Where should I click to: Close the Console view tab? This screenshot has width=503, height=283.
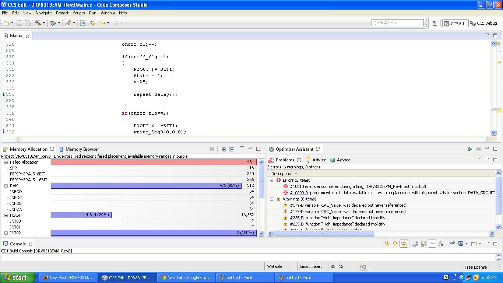pos(31,244)
